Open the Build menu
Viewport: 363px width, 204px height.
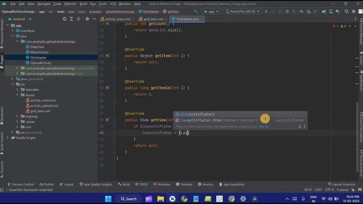coord(83,4)
